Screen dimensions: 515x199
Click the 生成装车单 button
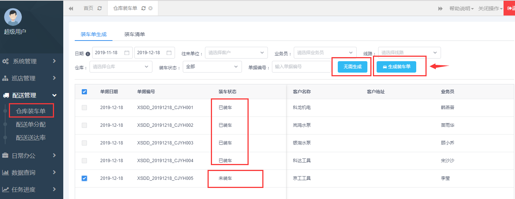[396, 67]
